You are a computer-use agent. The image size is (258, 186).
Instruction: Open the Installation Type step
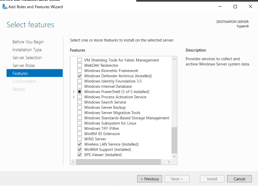click(27, 50)
